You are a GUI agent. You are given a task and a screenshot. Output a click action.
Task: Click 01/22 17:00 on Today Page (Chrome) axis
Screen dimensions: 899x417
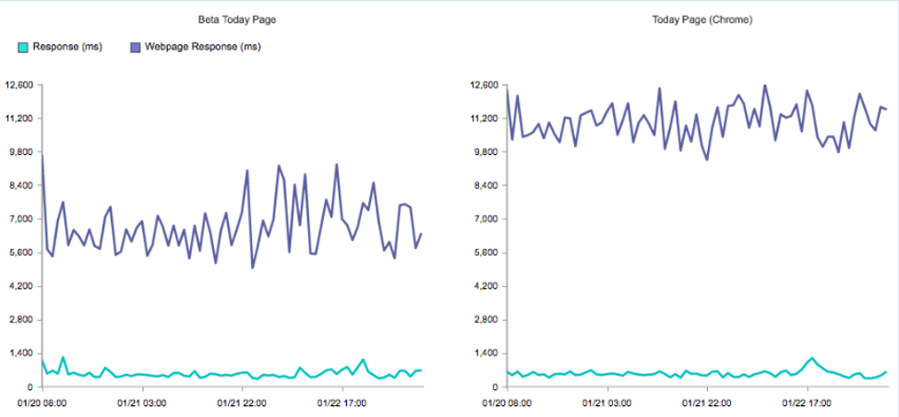point(807,402)
